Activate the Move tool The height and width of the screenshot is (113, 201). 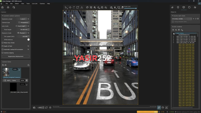(x=70, y=7)
